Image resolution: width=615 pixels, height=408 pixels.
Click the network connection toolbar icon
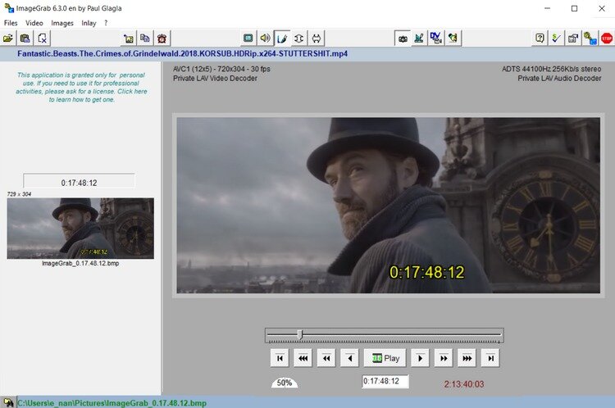click(x=590, y=39)
